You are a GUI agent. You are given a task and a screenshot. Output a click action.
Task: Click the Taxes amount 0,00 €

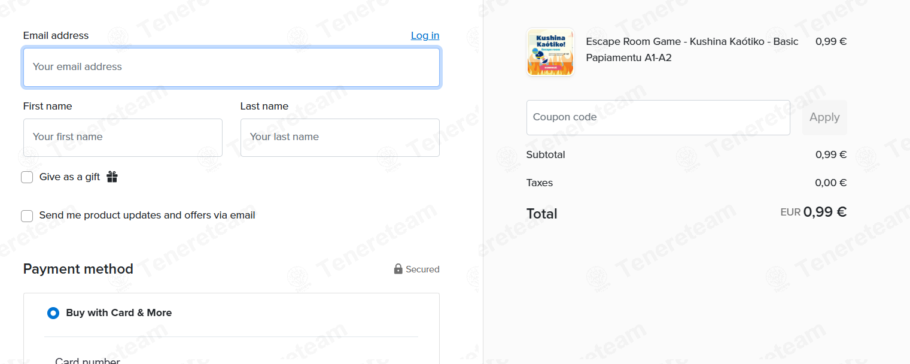831,183
